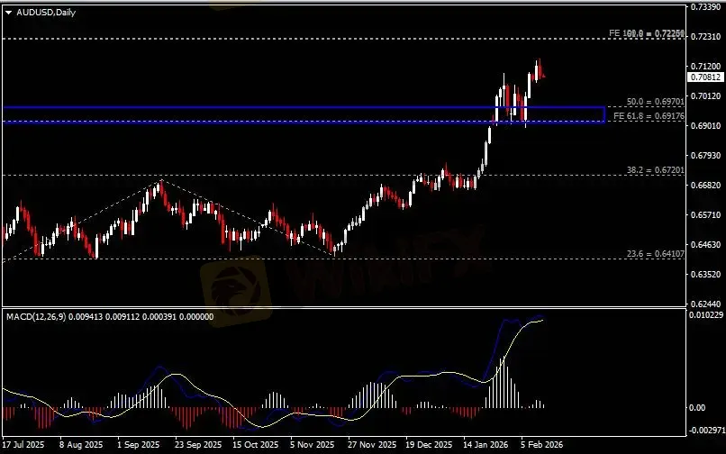
Task: Select the AUDUSD,Daily chart title text
Action: coord(46,13)
